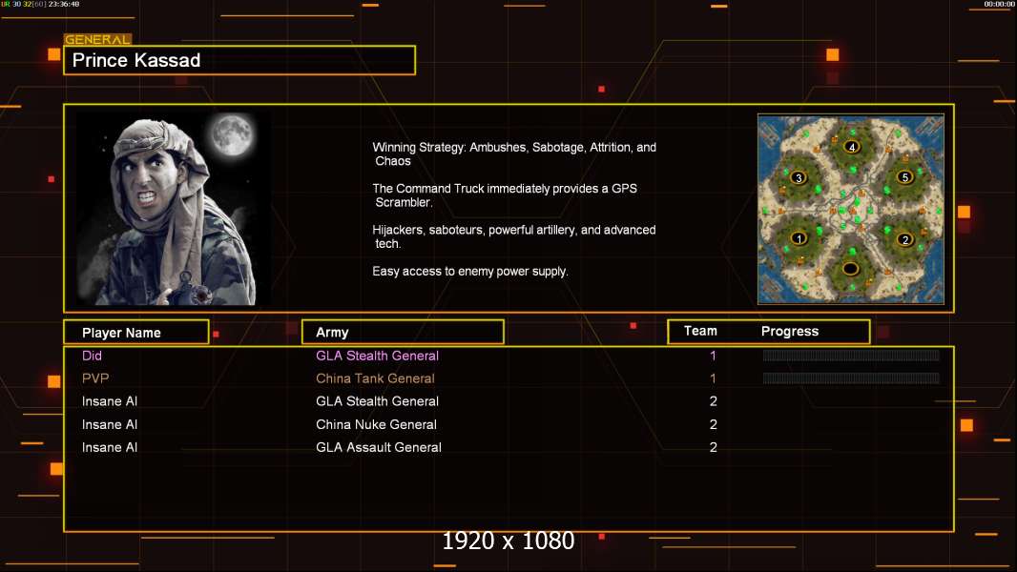Click GLA Assault General army text
Image resolution: width=1017 pixels, height=572 pixels.
pos(378,448)
